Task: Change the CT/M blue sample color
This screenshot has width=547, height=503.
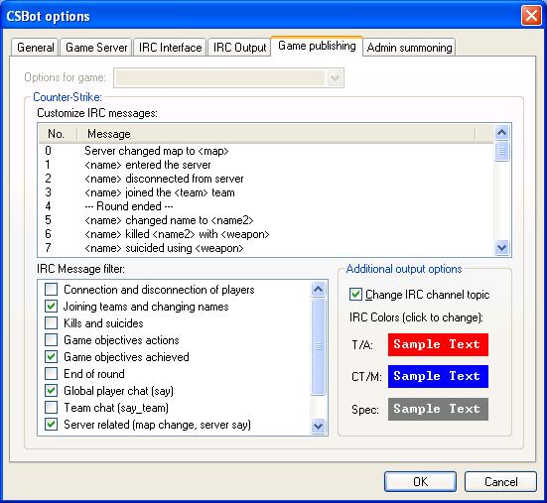Action: click(x=438, y=376)
